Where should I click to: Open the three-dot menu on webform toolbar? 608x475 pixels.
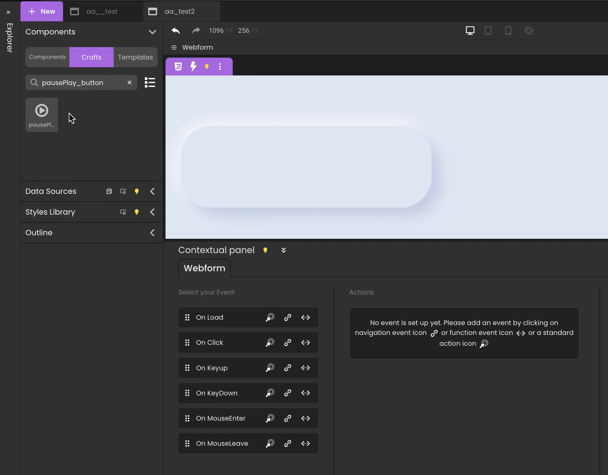[x=220, y=67]
